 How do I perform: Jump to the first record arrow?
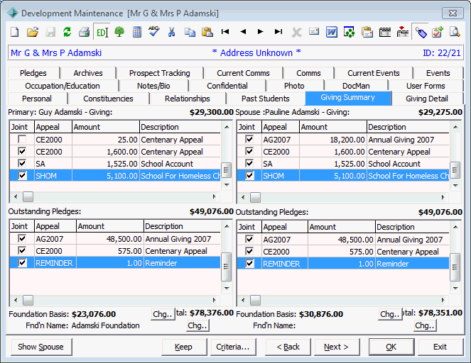pos(225,31)
